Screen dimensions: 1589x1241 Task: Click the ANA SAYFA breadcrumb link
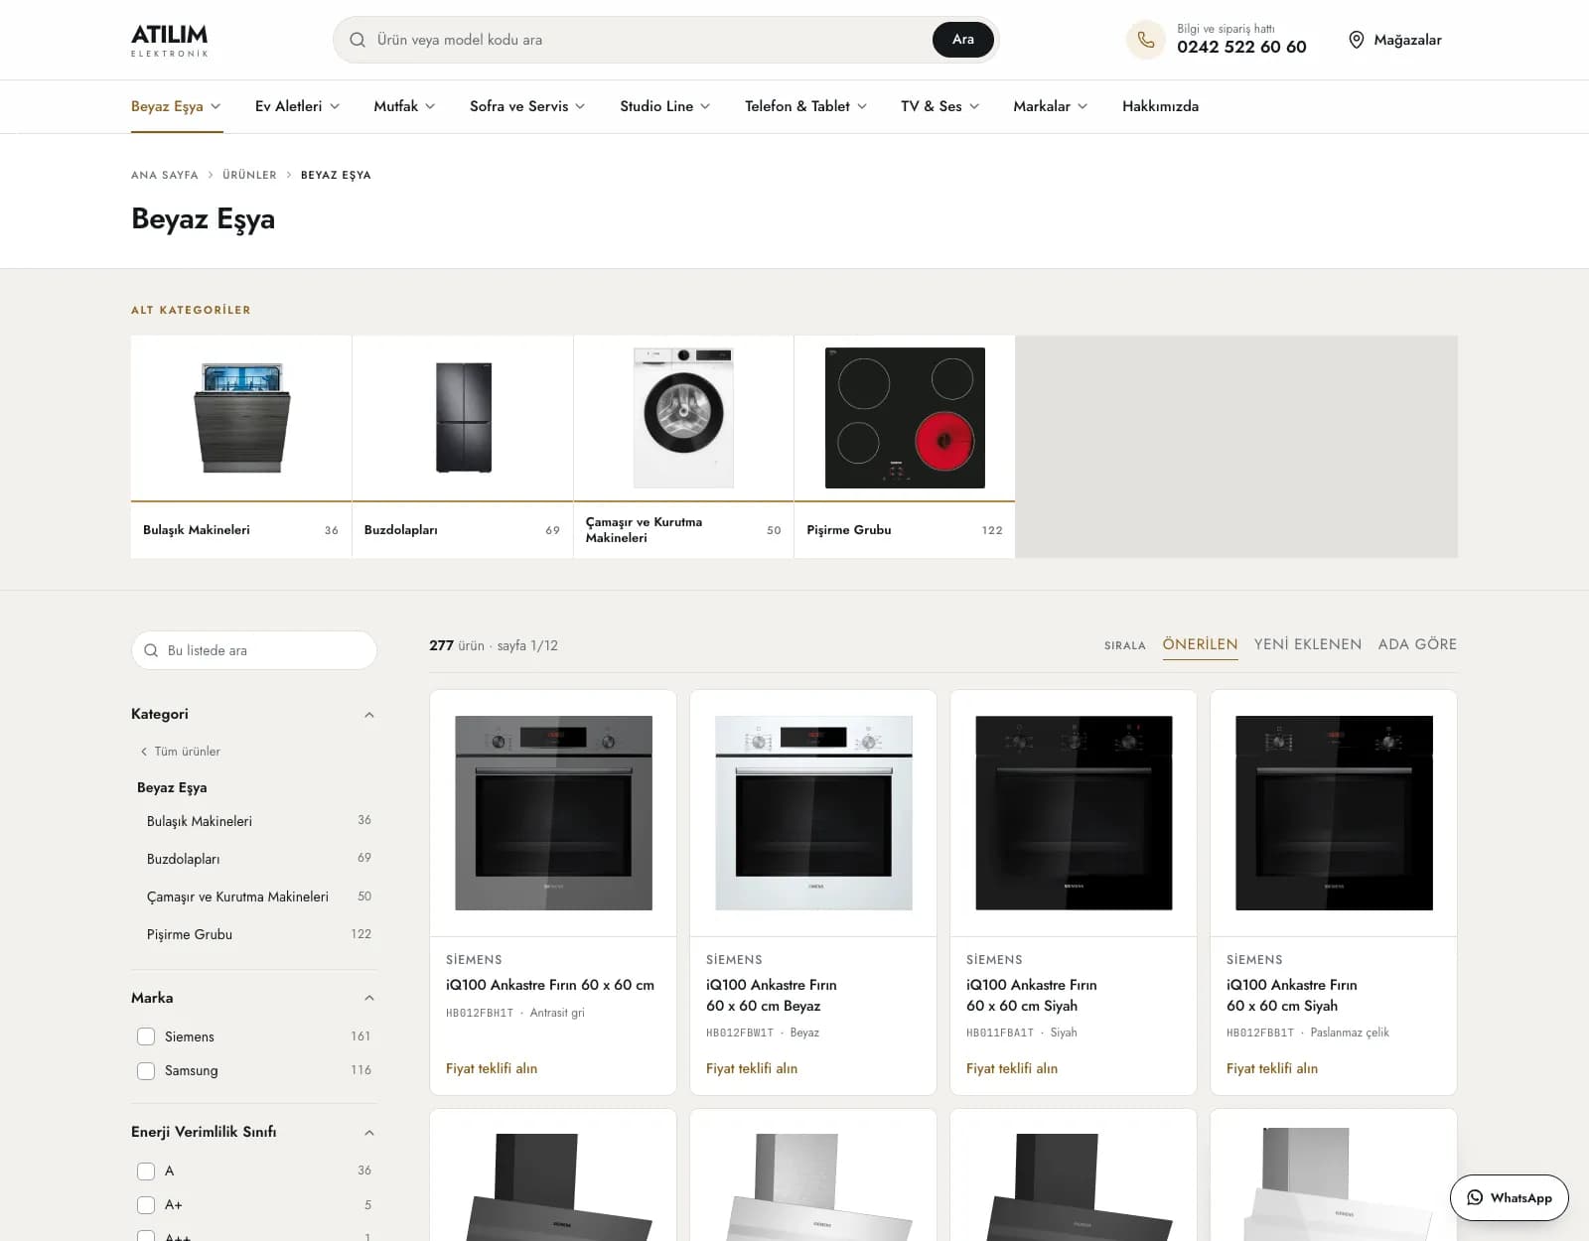pos(165,175)
